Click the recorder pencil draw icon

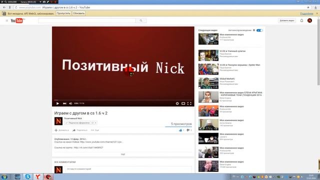tap(48, 2)
